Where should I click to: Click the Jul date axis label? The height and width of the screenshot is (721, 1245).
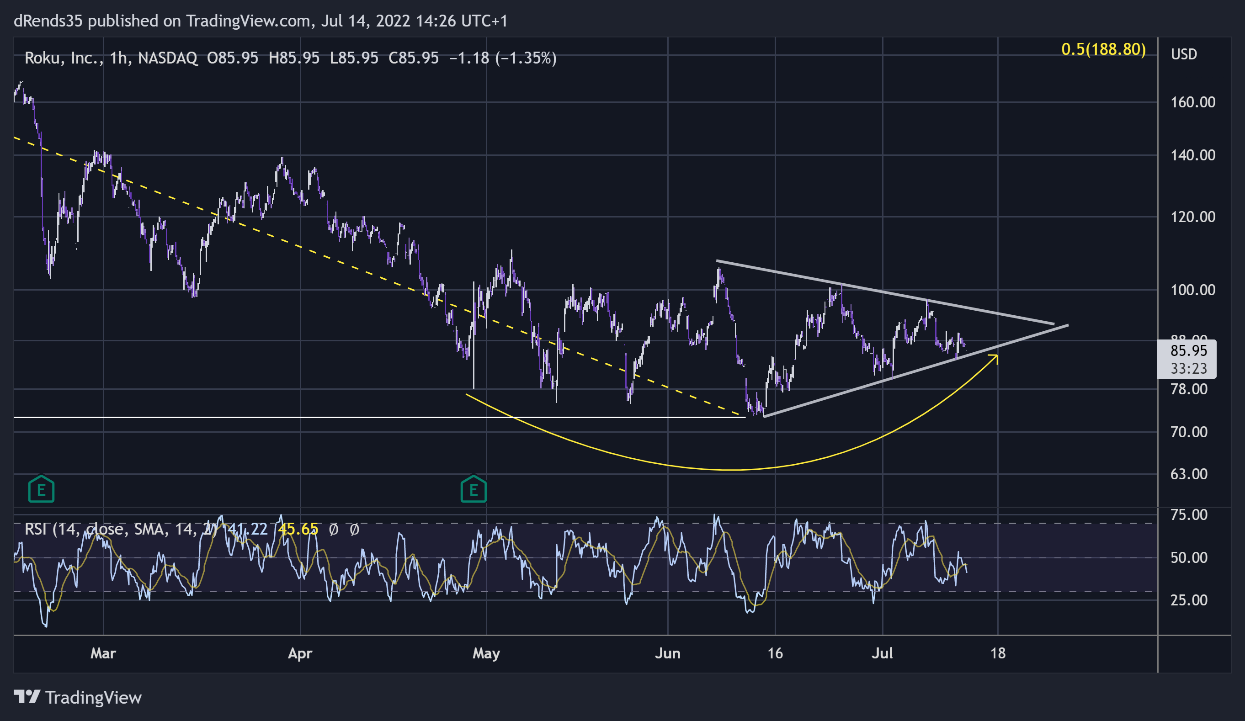(882, 653)
